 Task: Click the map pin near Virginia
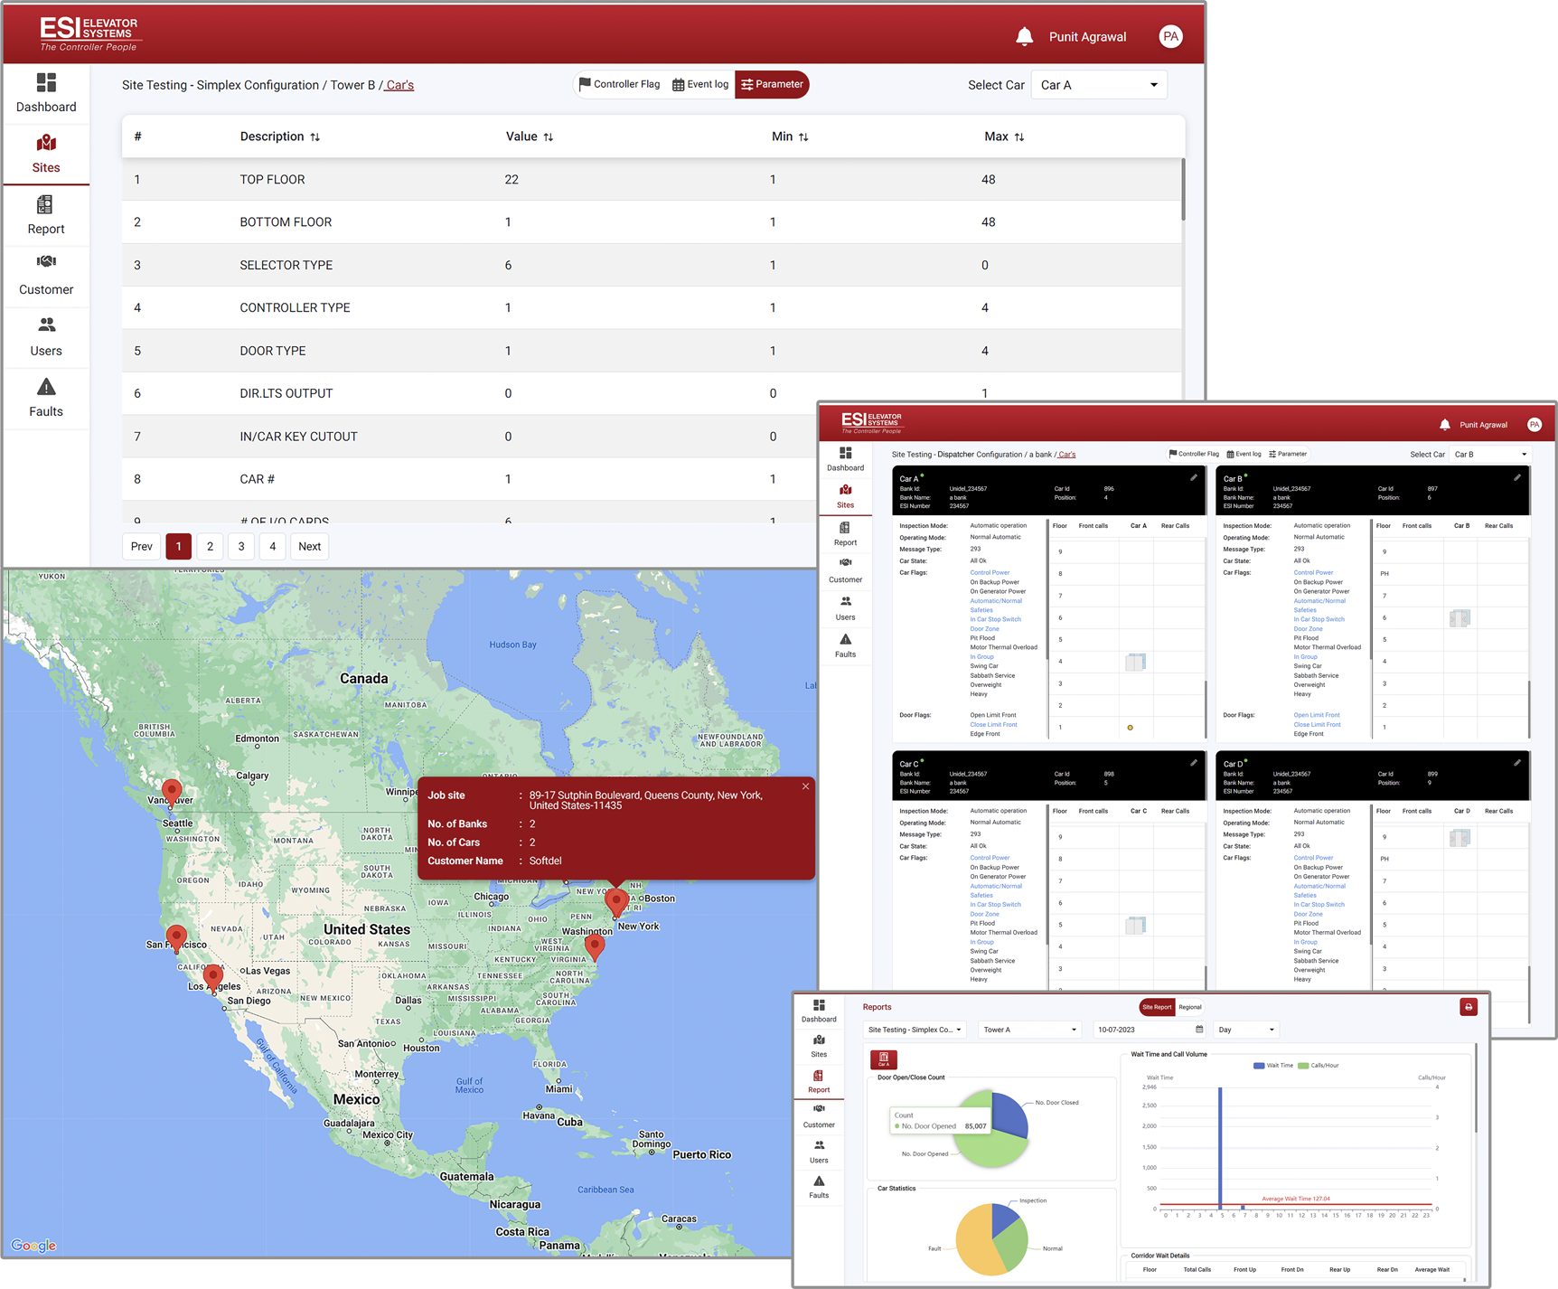tap(595, 946)
